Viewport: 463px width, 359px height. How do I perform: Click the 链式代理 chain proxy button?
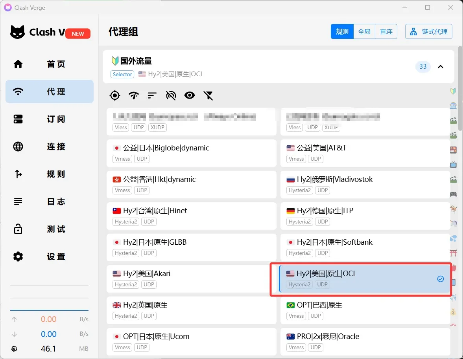[428, 31]
